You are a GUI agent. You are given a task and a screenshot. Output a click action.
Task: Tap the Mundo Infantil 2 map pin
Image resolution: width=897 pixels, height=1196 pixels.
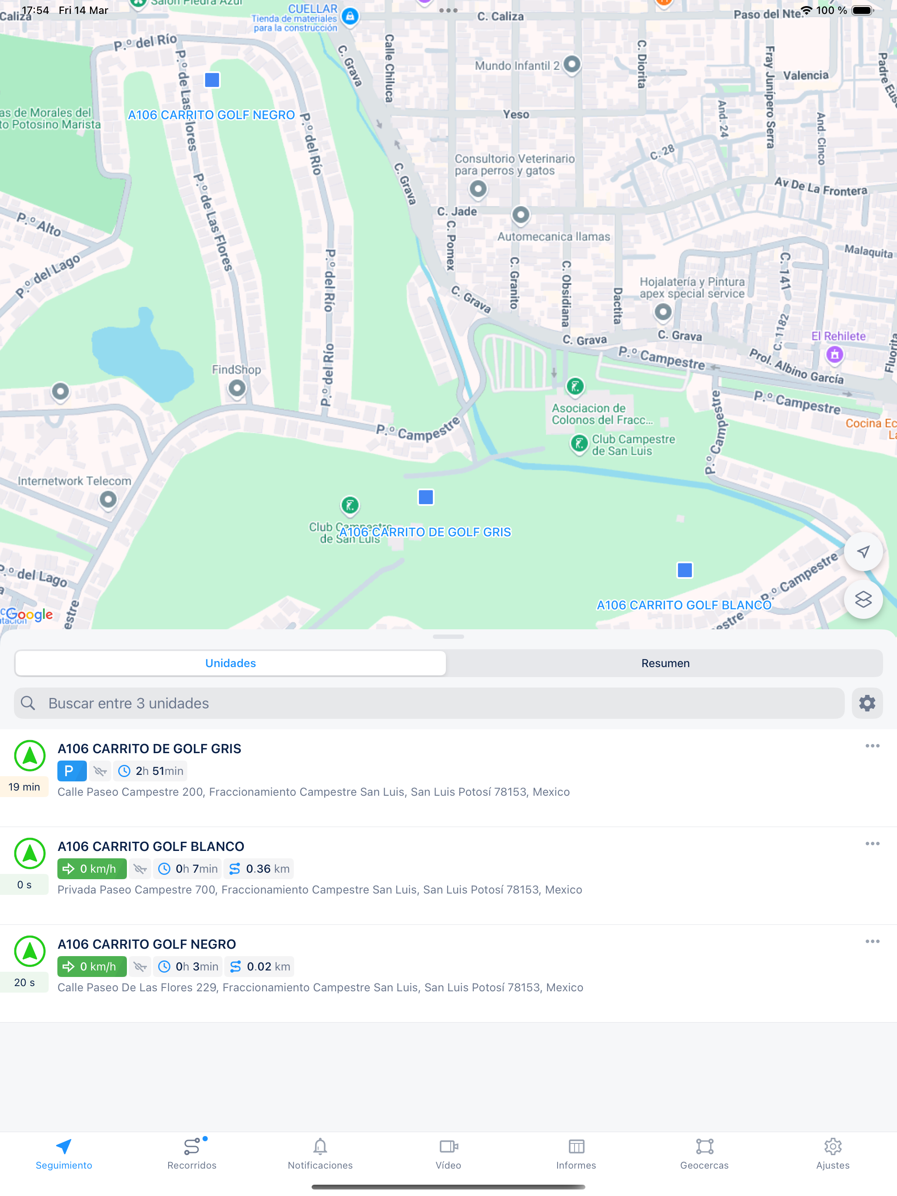point(571,64)
